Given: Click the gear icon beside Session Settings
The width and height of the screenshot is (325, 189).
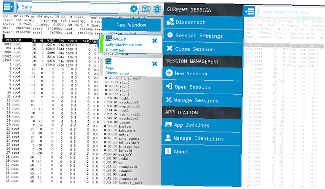Looking at the screenshot, I should [170, 35].
